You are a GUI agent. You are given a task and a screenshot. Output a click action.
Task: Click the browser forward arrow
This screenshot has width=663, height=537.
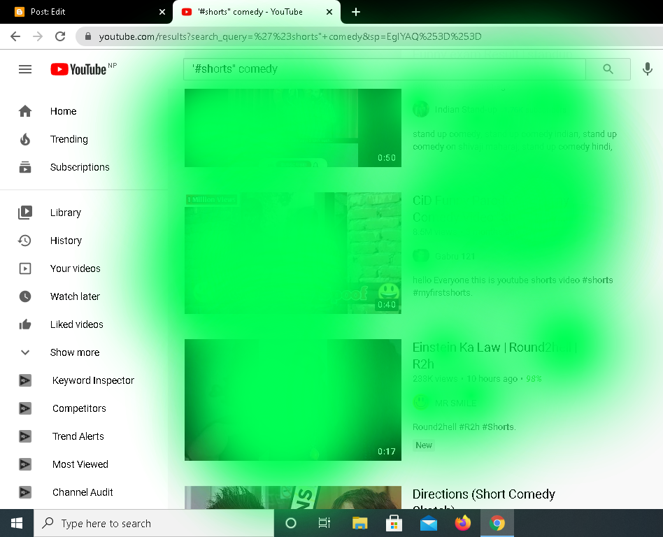pyautogui.click(x=38, y=36)
